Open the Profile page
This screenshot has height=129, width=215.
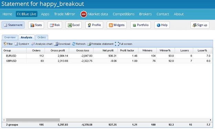pos(94,25)
